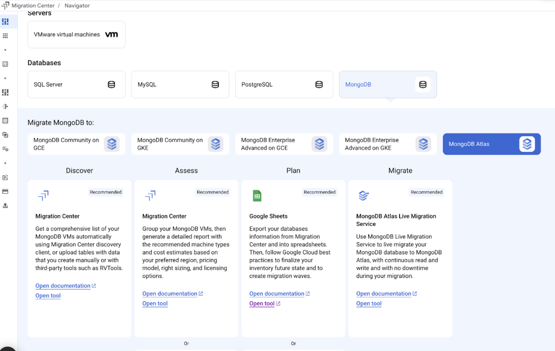This screenshot has height=351, width=555.
Task: Select the PostgreSQL database card
Action: tap(284, 84)
